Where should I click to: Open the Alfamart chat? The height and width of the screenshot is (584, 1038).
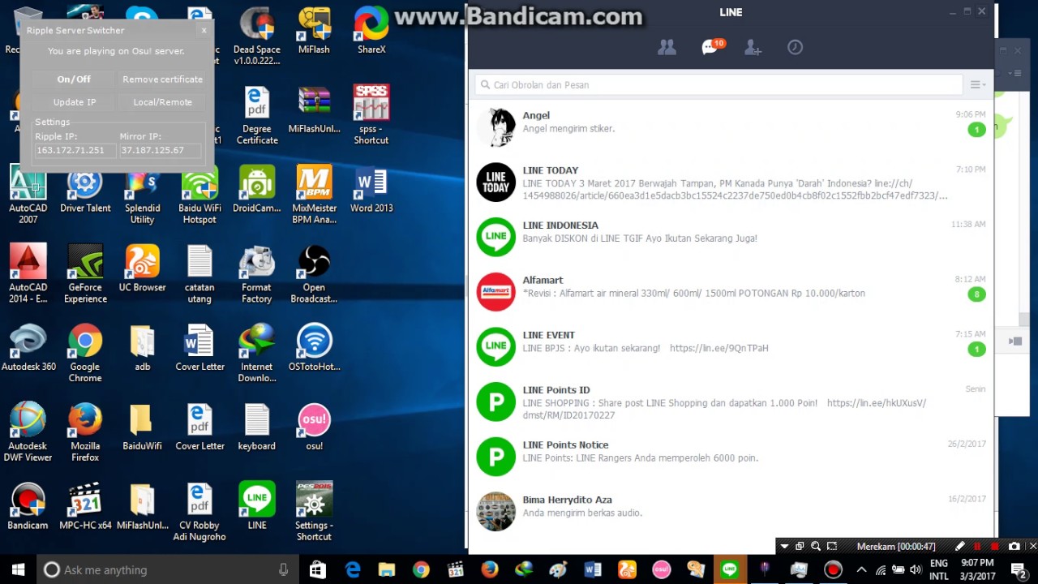point(731,292)
